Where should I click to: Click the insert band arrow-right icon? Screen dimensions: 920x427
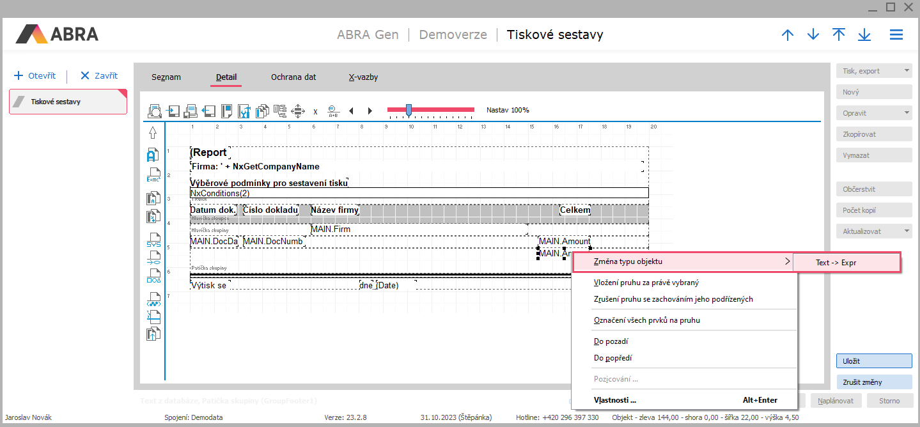pos(173,111)
